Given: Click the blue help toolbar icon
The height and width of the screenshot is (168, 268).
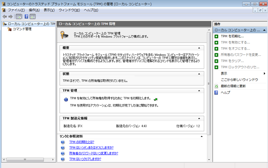Looking at the screenshot, I should [26, 17].
